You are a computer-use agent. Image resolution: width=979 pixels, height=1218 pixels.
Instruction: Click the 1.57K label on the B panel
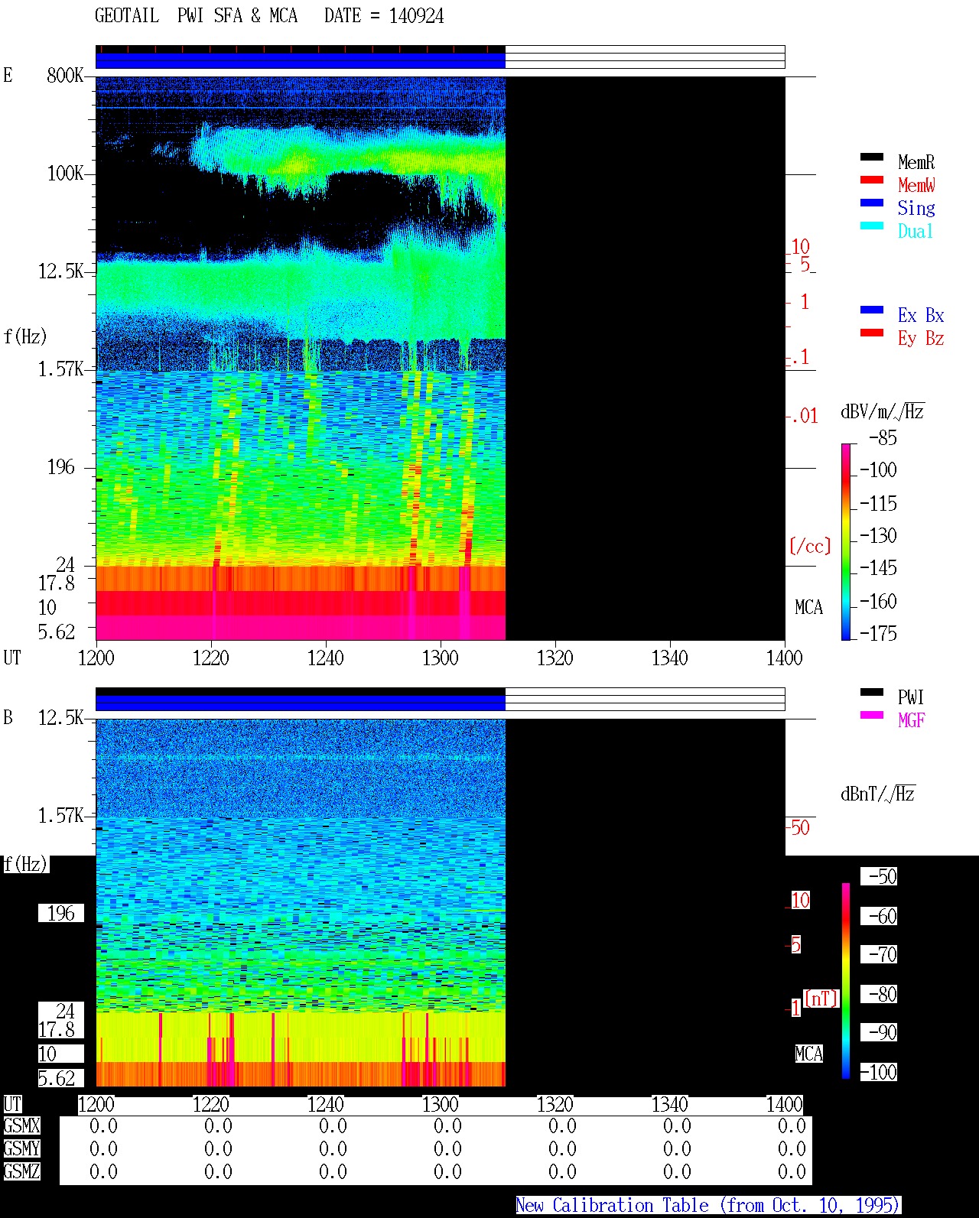(61, 815)
